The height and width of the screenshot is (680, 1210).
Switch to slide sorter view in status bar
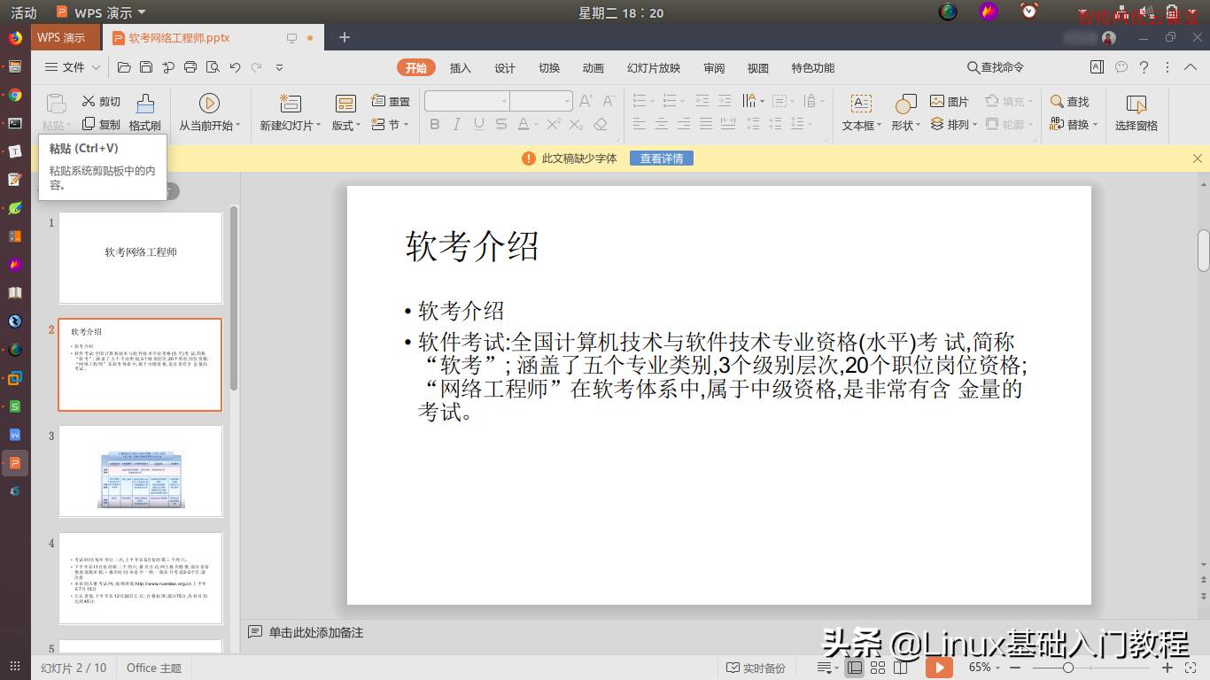tap(877, 668)
